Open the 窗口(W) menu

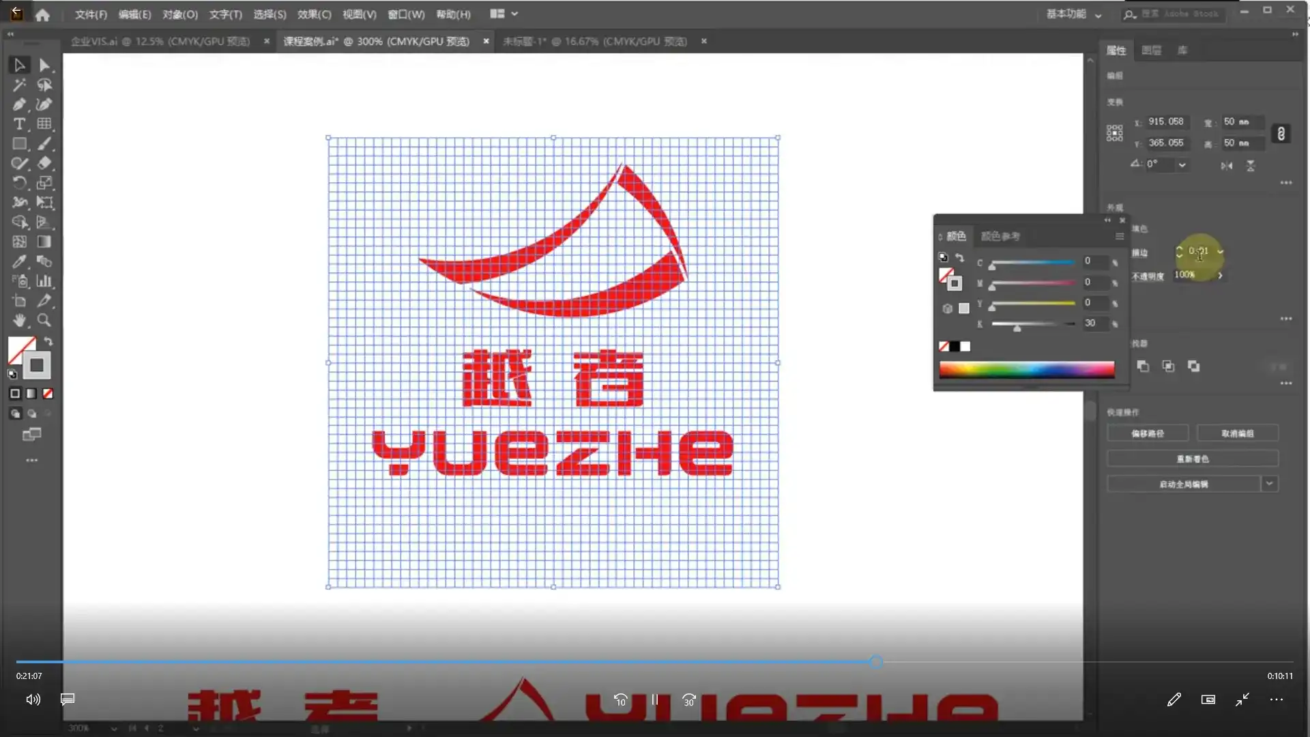coord(405,14)
